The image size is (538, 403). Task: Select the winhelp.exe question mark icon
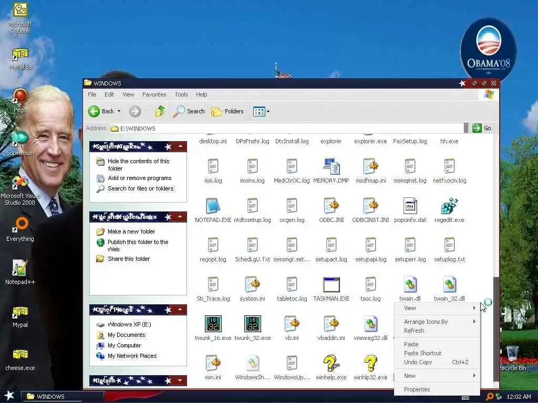click(331, 363)
